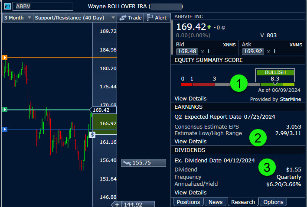Switch to the Positions tab
307x207 pixels.
pos(189,202)
